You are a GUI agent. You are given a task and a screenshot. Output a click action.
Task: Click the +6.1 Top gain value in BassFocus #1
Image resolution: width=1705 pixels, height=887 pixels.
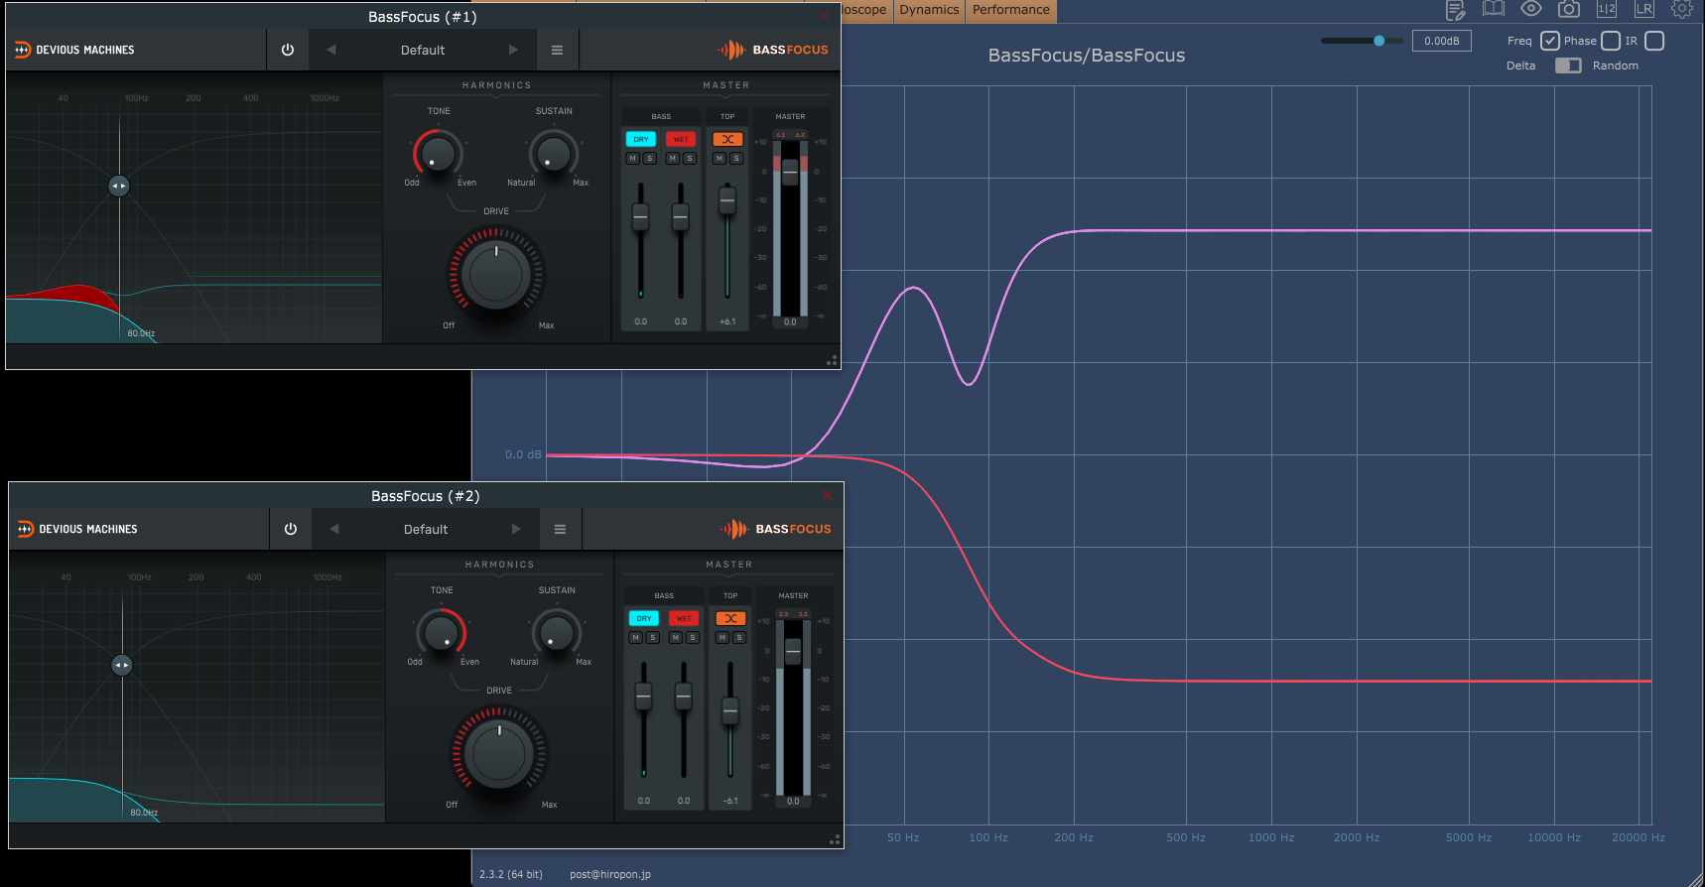pyautogui.click(x=727, y=321)
